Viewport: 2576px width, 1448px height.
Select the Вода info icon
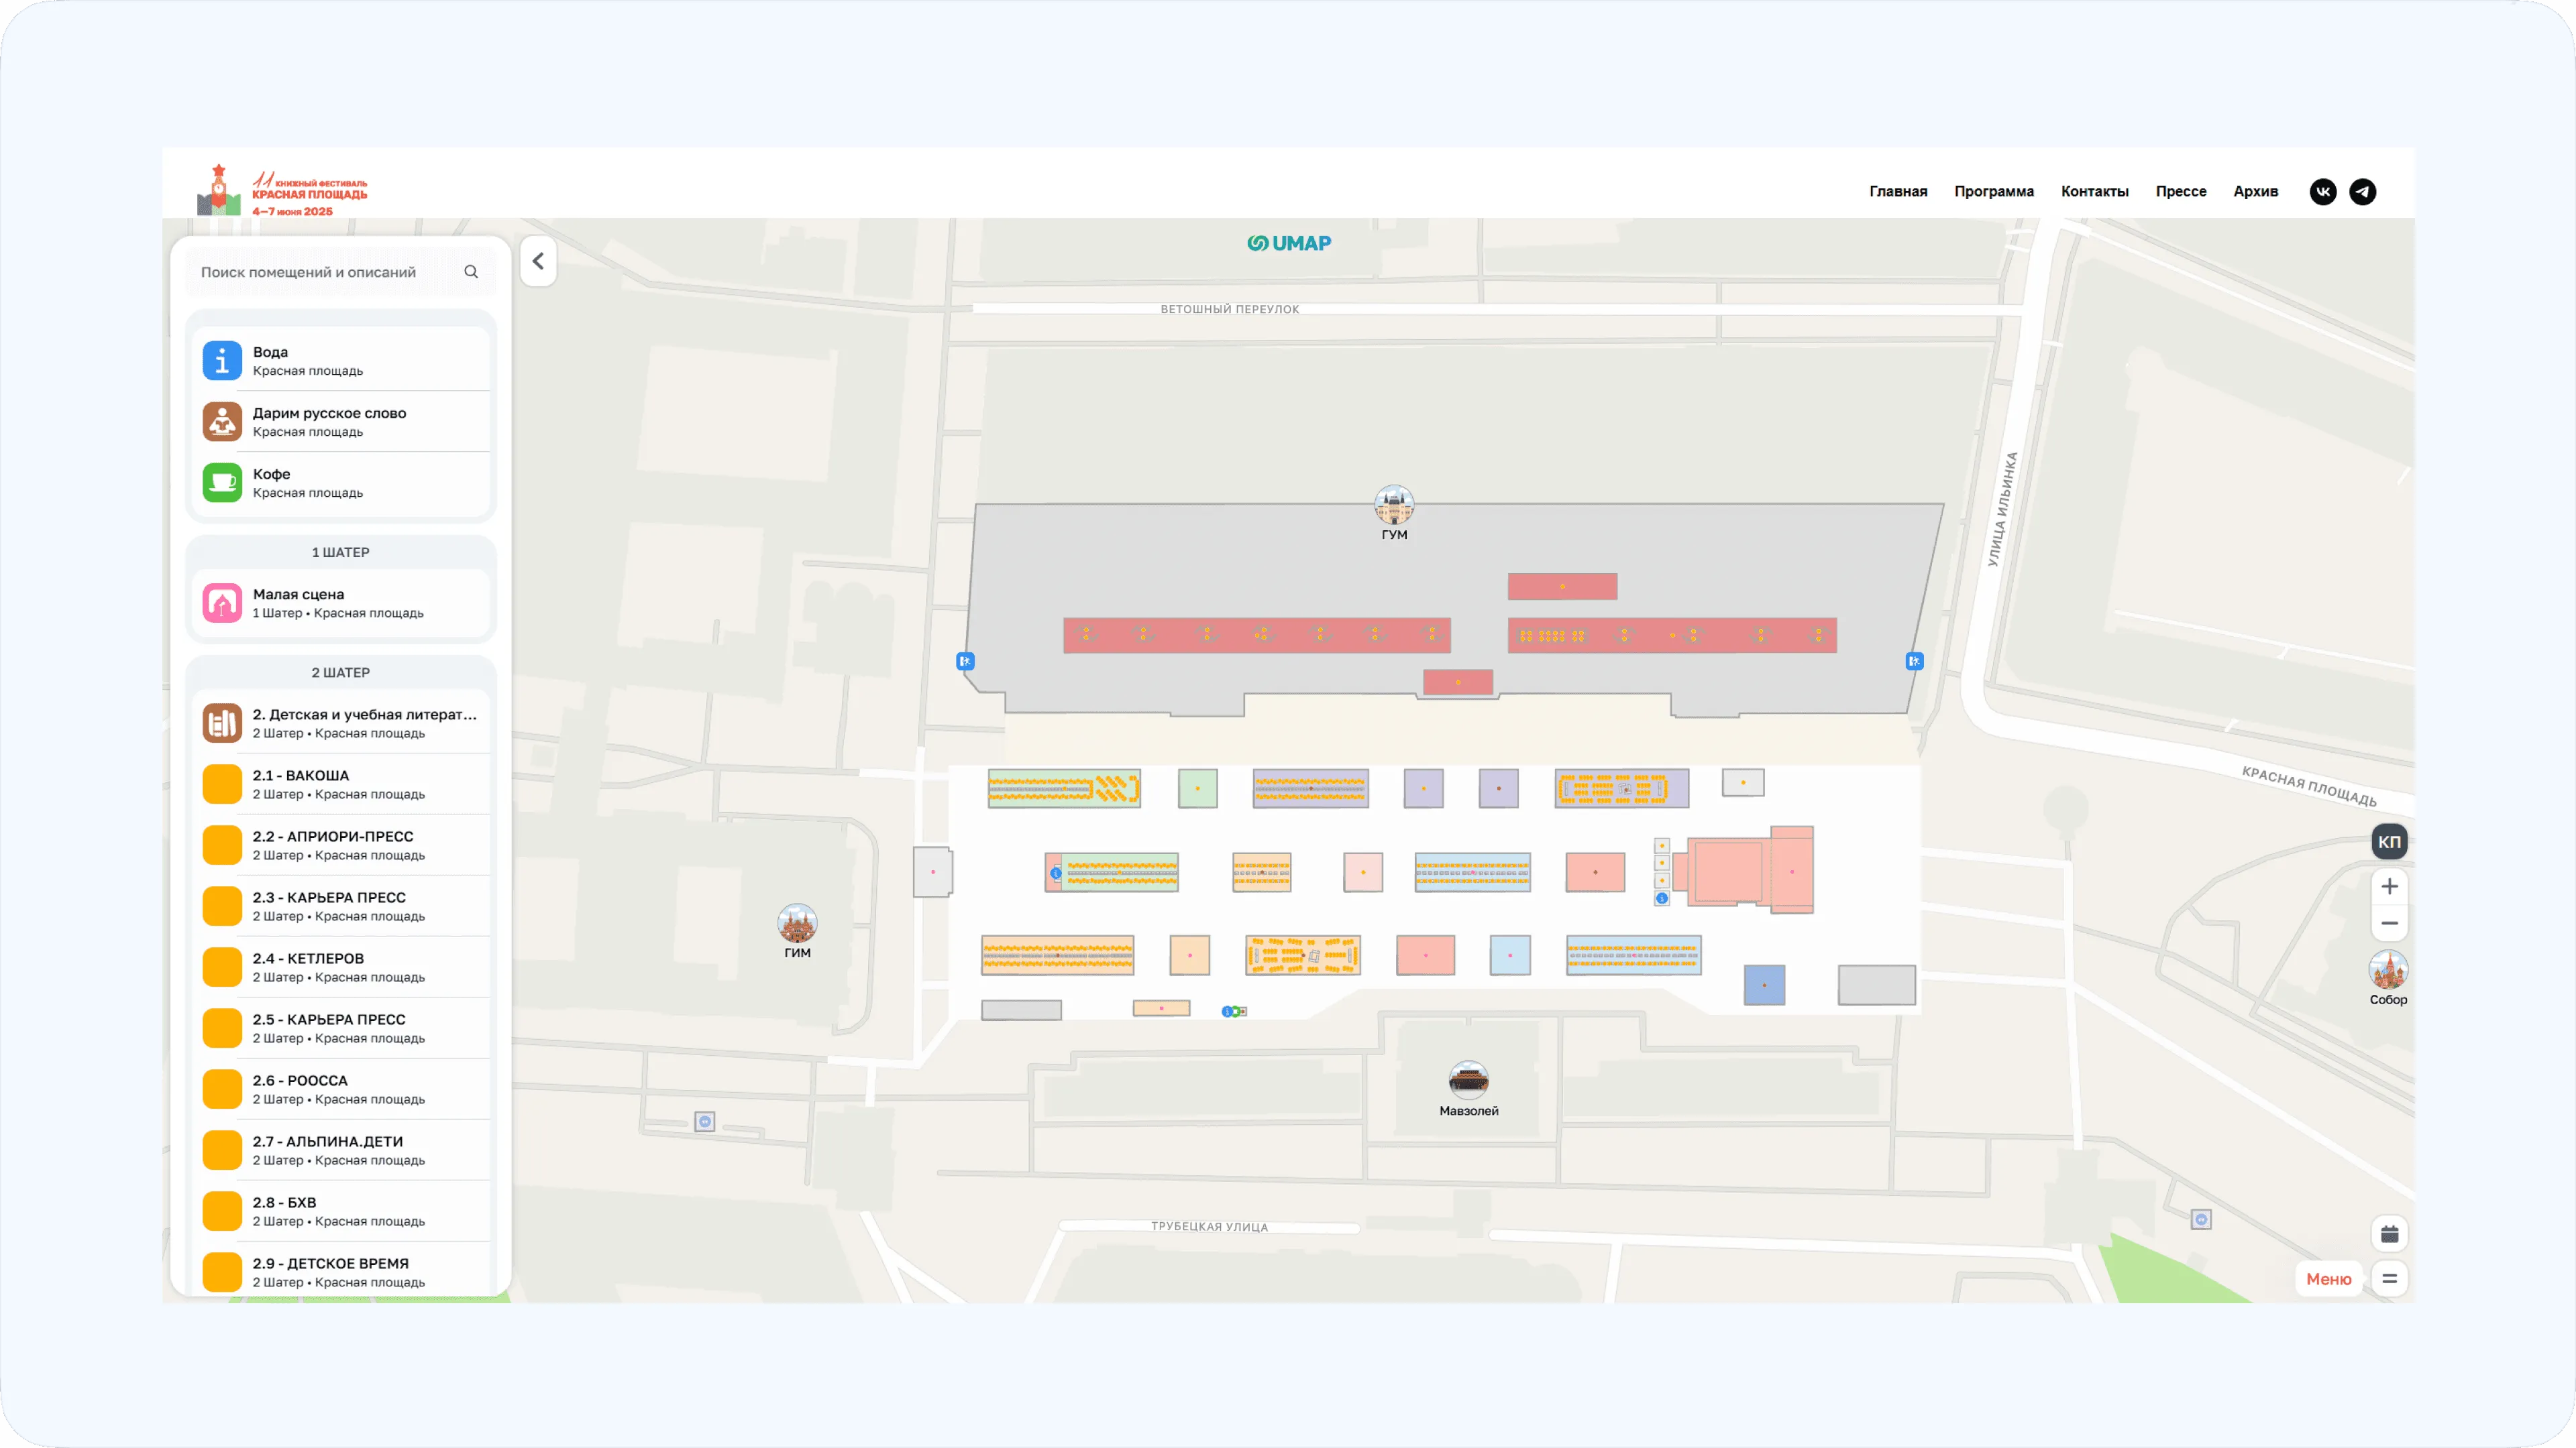222,361
